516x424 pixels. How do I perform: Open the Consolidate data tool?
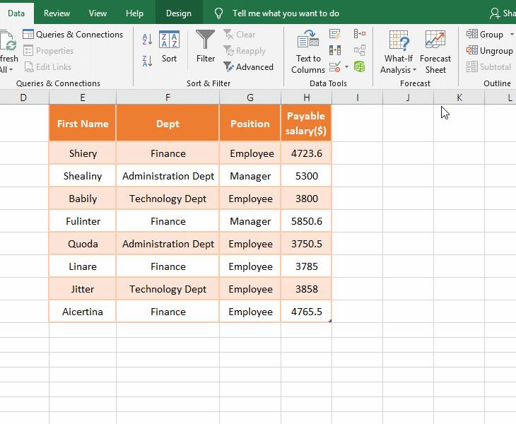(x=360, y=34)
